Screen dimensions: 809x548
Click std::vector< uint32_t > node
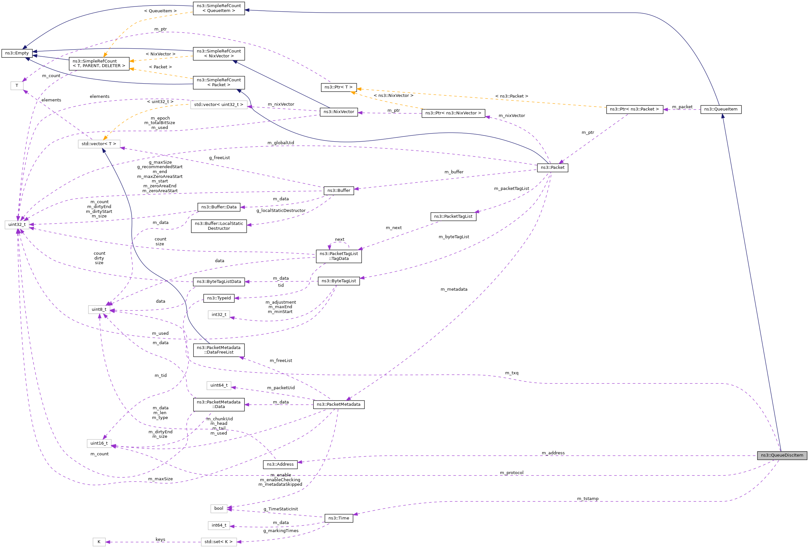[219, 105]
